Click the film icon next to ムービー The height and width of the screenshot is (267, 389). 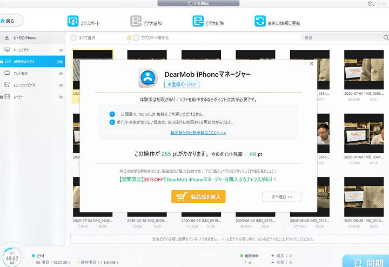click(7, 96)
